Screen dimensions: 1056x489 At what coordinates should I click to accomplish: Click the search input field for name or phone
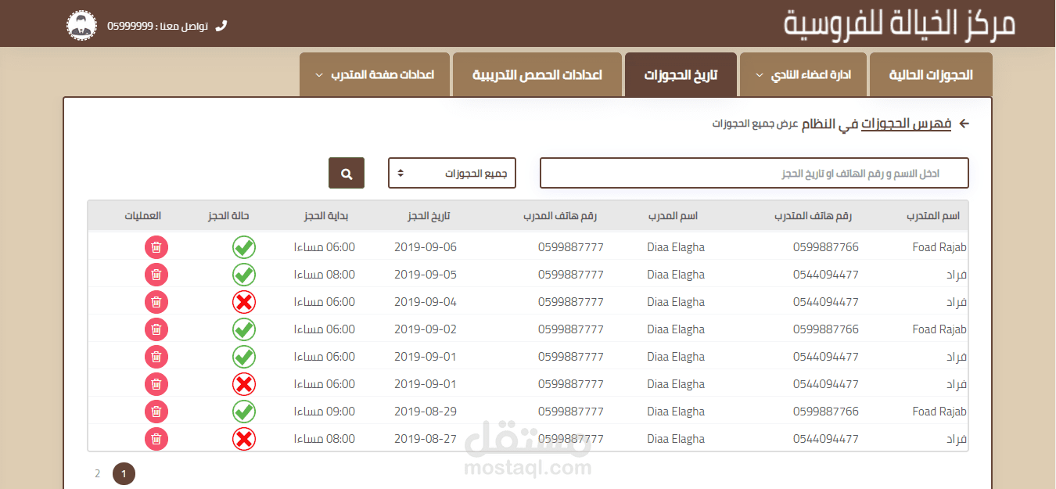click(753, 172)
